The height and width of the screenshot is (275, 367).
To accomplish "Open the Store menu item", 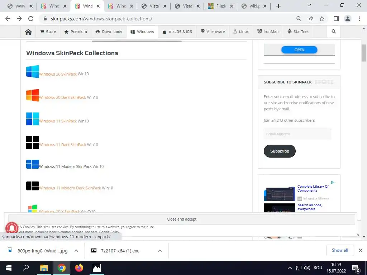I will 48,32.
